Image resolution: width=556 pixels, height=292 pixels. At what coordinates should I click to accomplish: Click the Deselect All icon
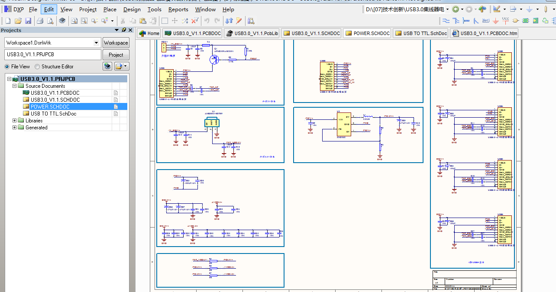click(x=185, y=20)
